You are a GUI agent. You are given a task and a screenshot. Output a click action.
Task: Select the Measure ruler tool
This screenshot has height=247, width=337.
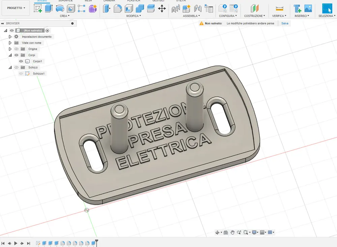click(x=279, y=9)
